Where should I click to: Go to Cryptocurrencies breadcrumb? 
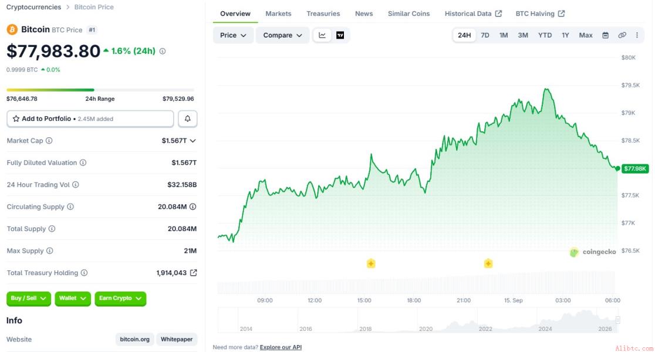33,7
